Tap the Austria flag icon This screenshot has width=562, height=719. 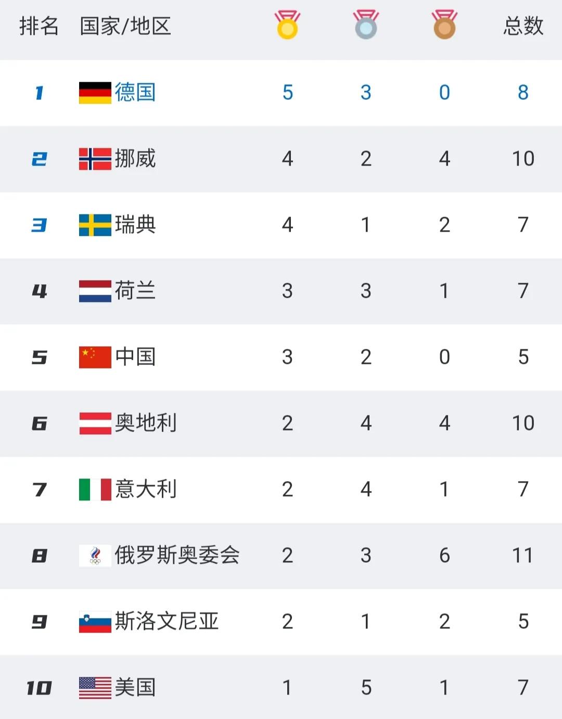pos(95,423)
